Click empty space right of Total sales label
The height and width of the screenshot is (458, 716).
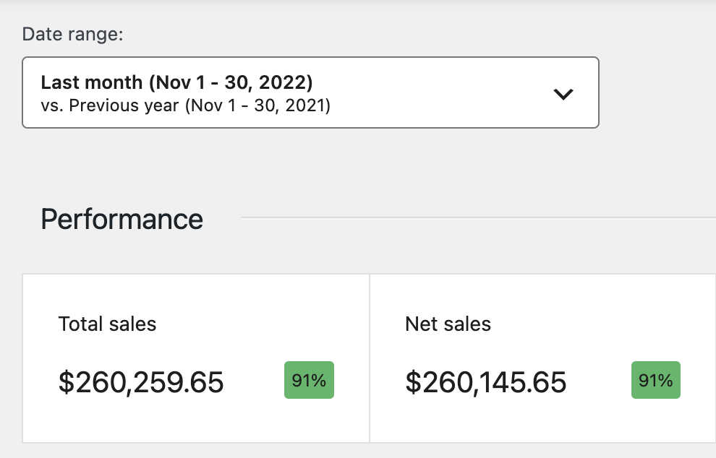253,324
